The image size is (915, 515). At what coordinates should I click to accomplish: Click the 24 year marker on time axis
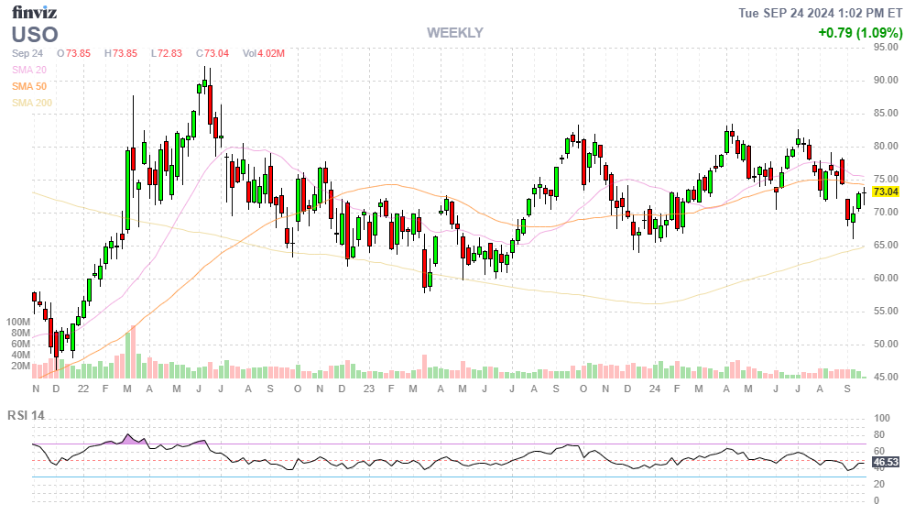coord(654,389)
